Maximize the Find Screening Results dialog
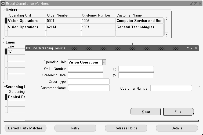Screen dimensions: 203x135 tap(192, 48)
